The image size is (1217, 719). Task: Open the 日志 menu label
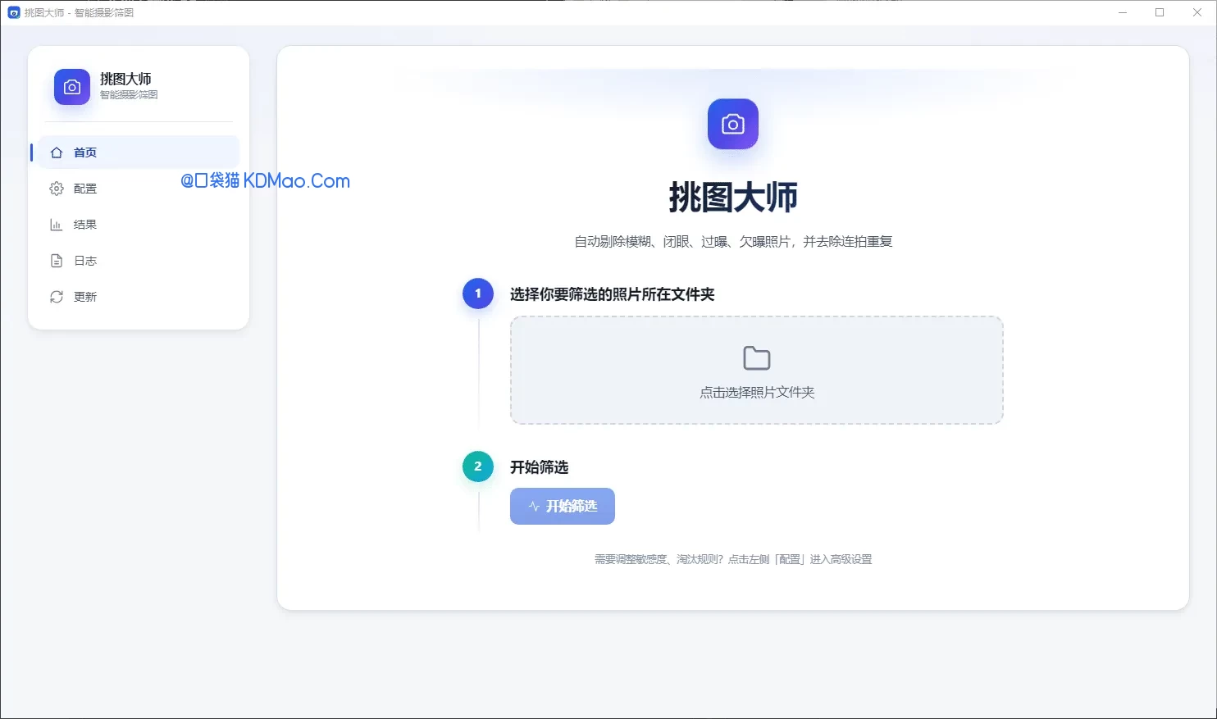point(85,261)
